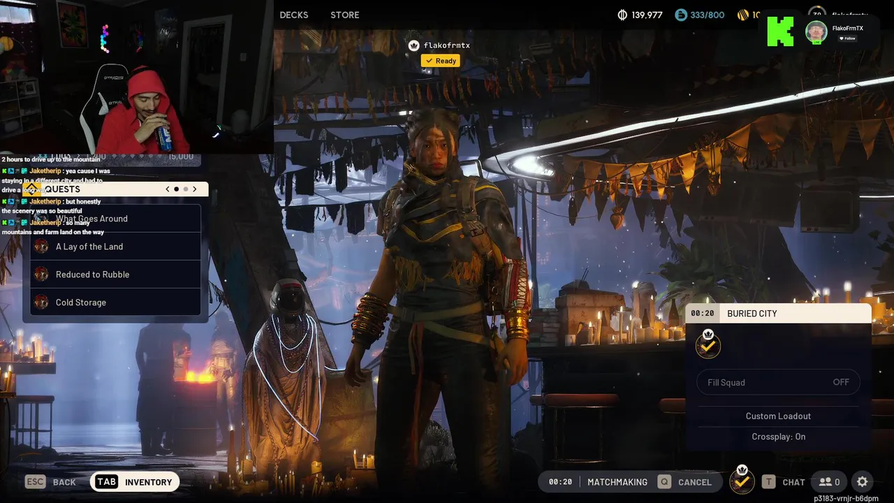Click the p3183-vrnjr-b6dpm session code text

(846, 498)
